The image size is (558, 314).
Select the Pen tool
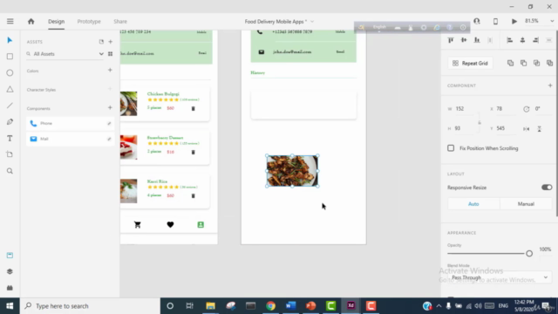pyautogui.click(x=10, y=122)
